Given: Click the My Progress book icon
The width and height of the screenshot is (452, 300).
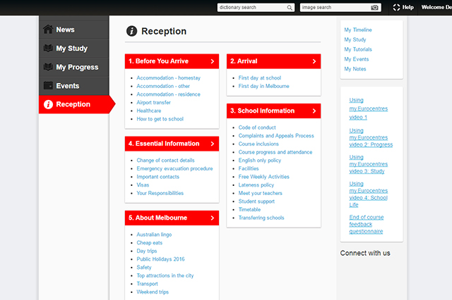Looking at the screenshot, I should tap(48, 67).
